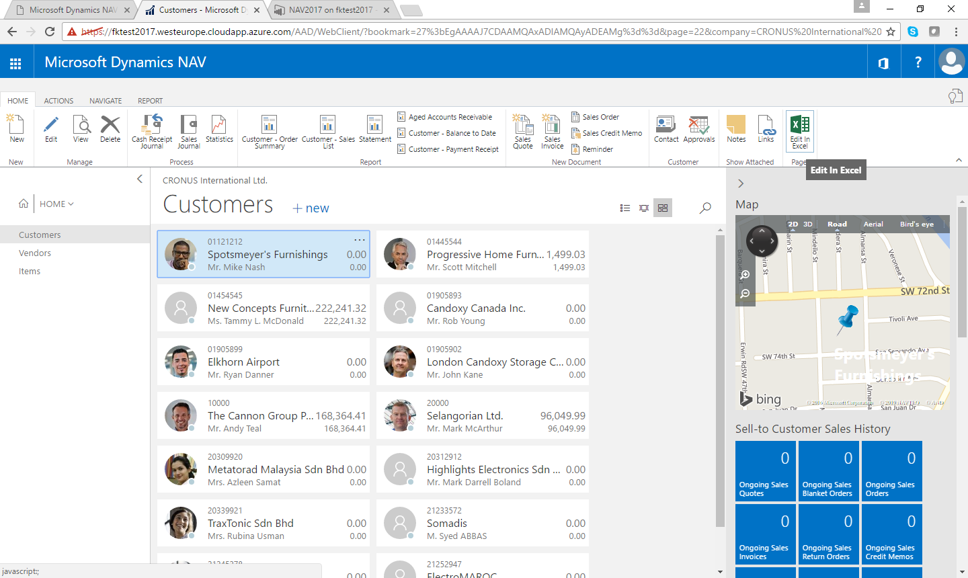
Task: Zoom in on the Bing map
Action: (745, 275)
